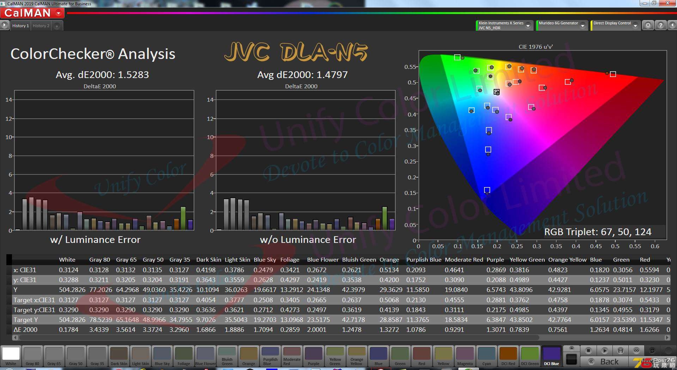Click the RGB Triplet readout
The image size is (677, 370).
598,232
